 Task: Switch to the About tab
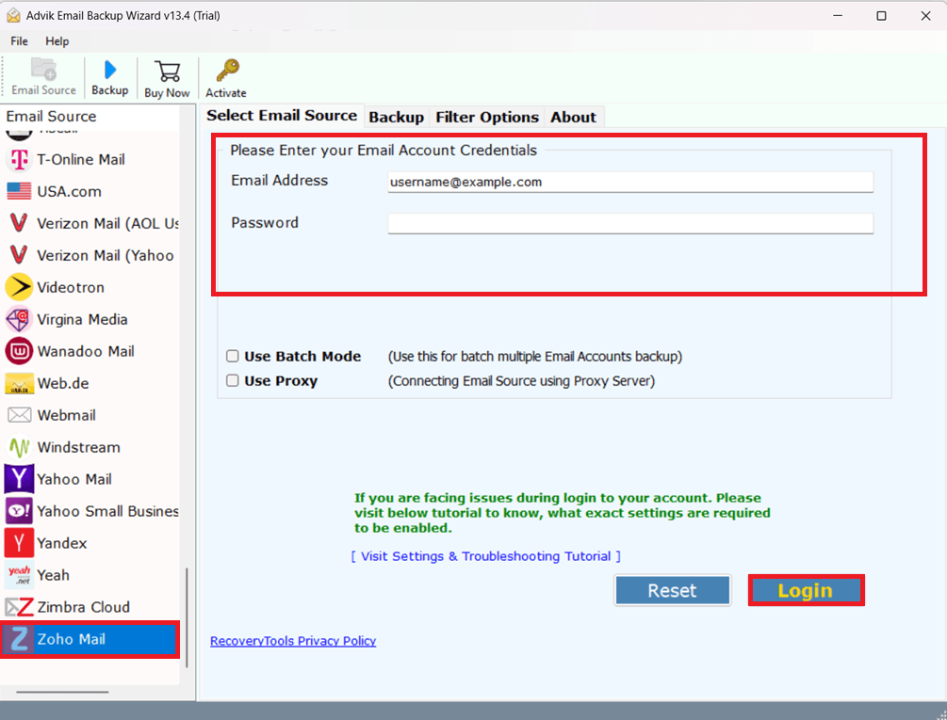[573, 117]
